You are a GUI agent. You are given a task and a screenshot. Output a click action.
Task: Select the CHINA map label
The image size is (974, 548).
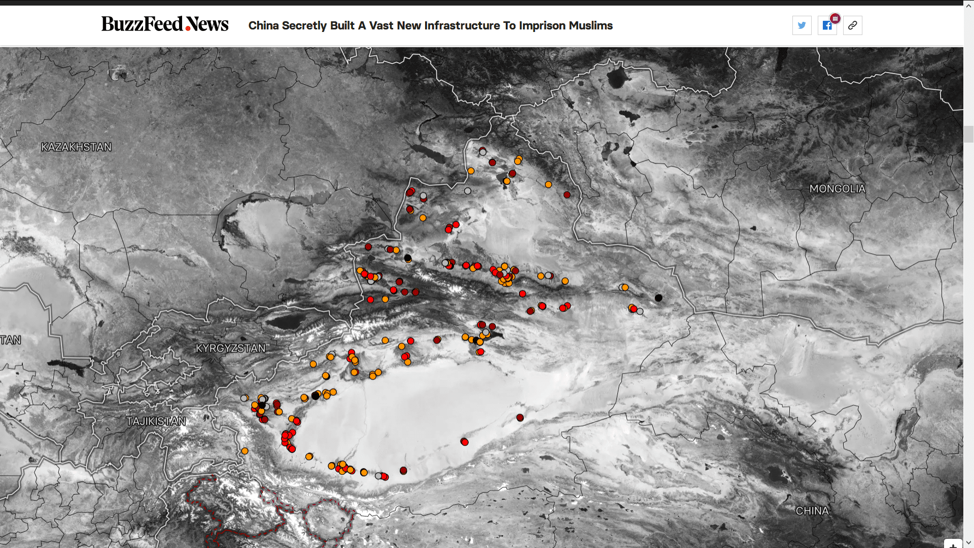tap(812, 511)
